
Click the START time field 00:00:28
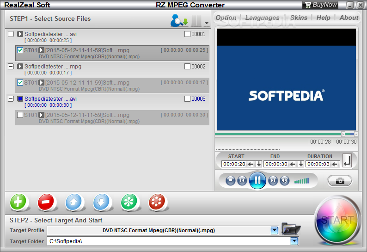[x=234, y=164]
